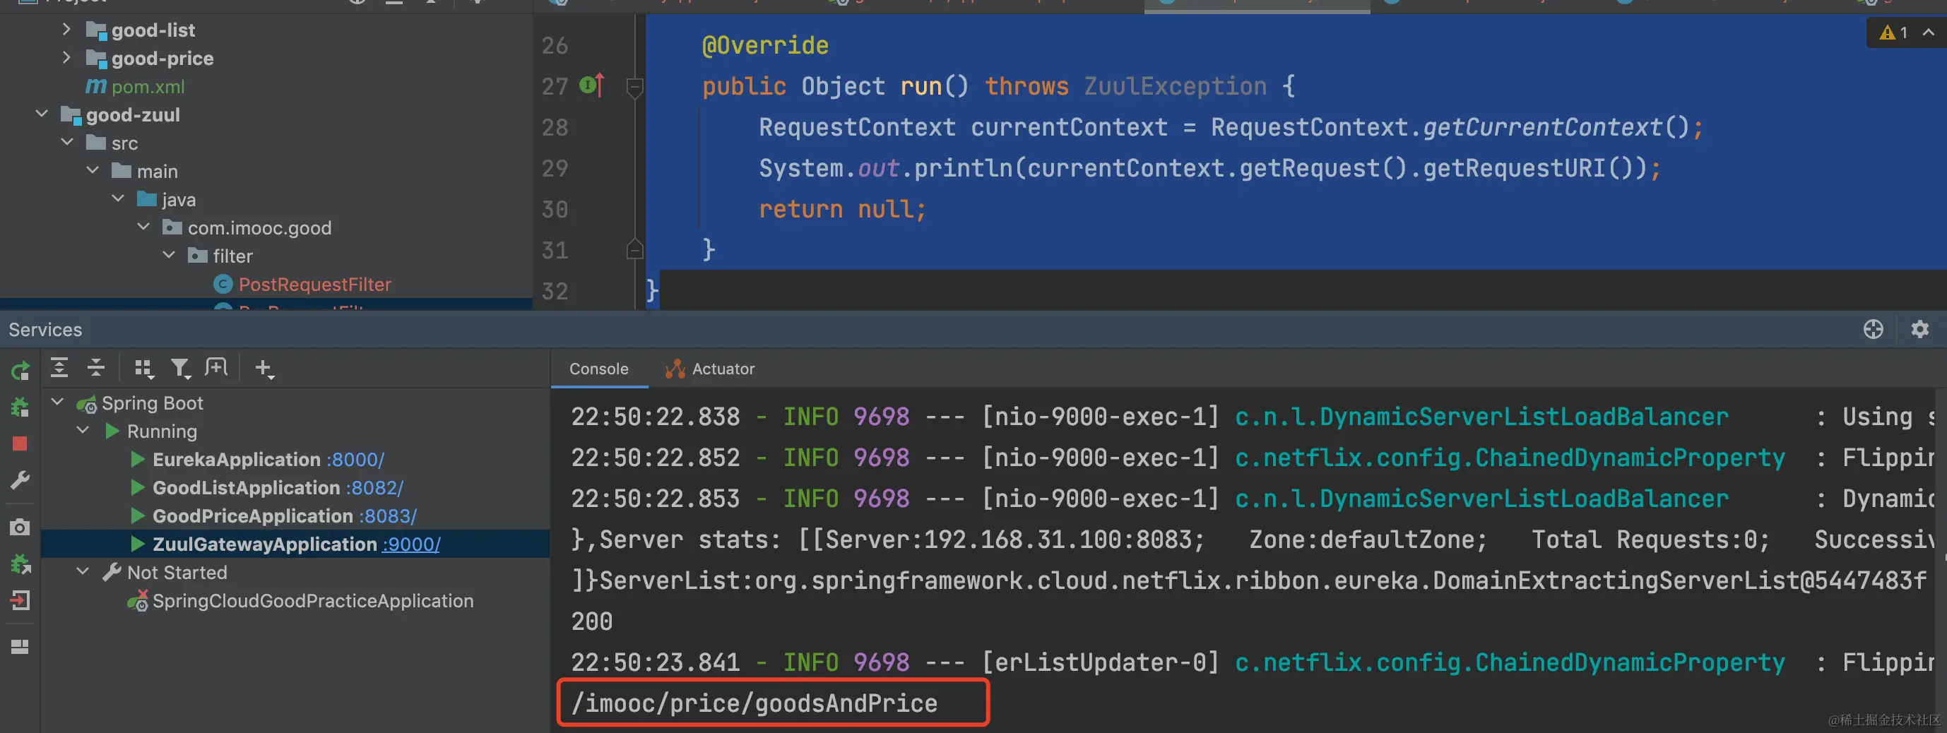Expand the good-list module folder
This screenshot has width=1947, height=733.
(x=66, y=30)
